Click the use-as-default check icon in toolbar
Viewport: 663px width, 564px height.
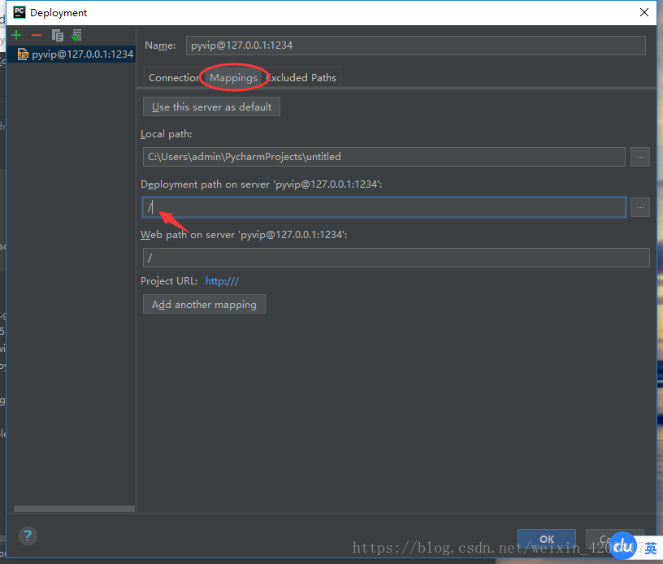76,35
